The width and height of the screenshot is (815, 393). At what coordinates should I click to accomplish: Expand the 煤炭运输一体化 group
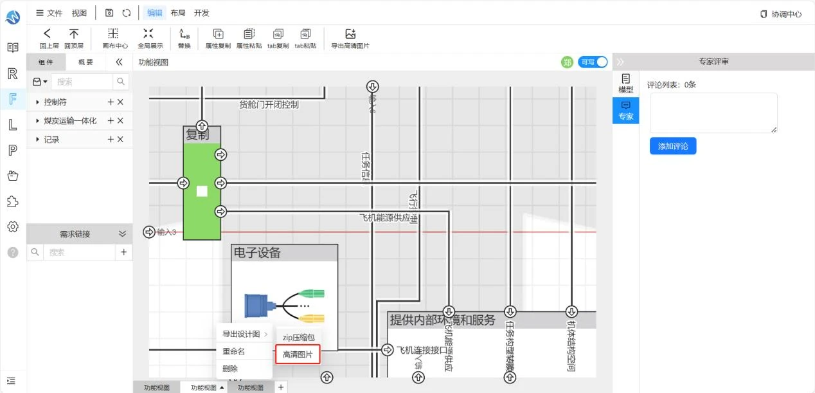38,121
